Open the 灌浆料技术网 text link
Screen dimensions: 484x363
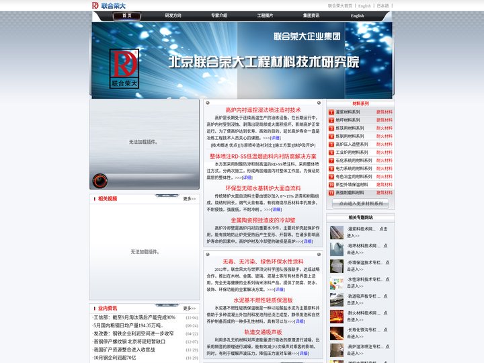pyautogui.click(x=362, y=229)
